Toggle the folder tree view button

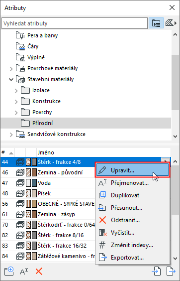click(156, 23)
